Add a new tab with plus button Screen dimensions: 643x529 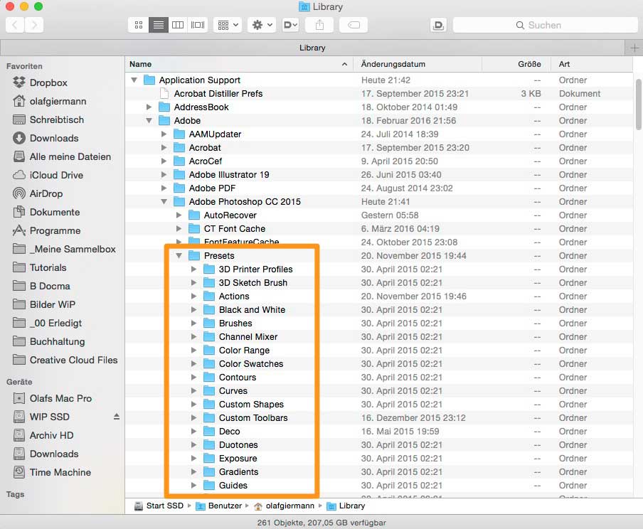point(634,48)
